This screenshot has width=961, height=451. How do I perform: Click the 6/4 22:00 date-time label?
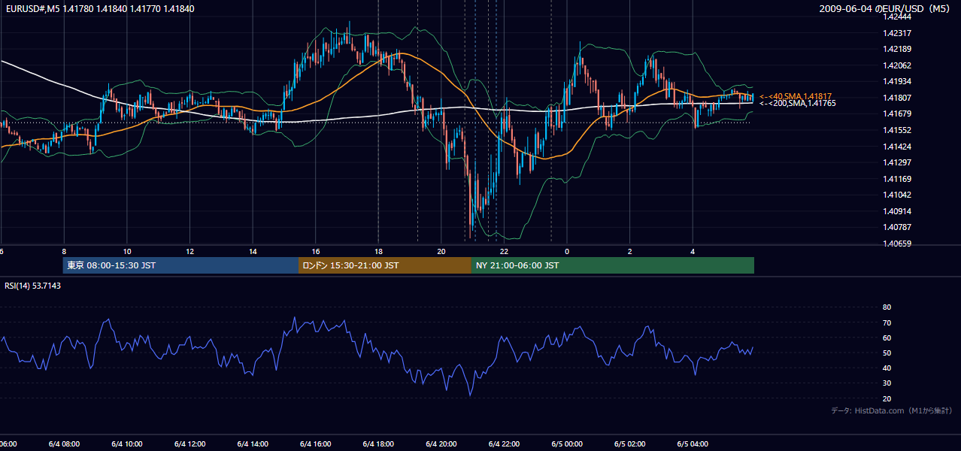[x=505, y=443]
